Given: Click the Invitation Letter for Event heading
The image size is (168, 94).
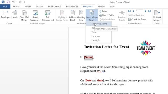Looking at the screenshot, I should pyautogui.click(x=107, y=47).
